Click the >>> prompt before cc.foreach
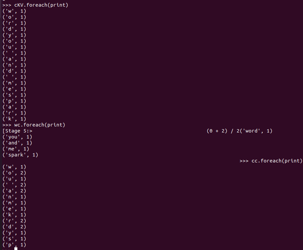The height and width of the screenshot is (250, 303). [244, 161]
